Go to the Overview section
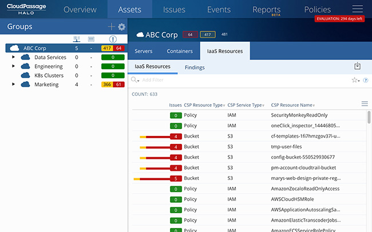The image size is (372, 232). [80, 10]
